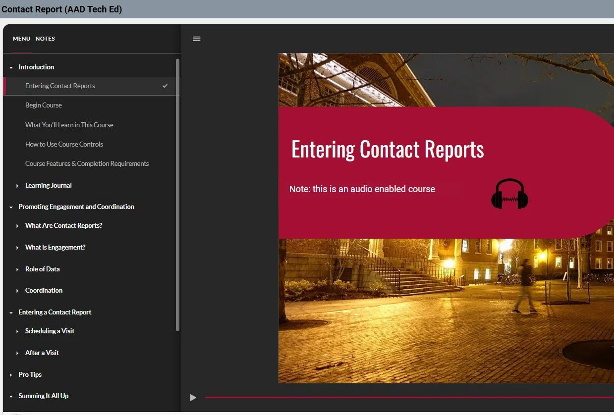The width and height of the screenshot is (614, 415).
Task: Expand What Are Contact Reports? arrow
Action: [18, 226]
